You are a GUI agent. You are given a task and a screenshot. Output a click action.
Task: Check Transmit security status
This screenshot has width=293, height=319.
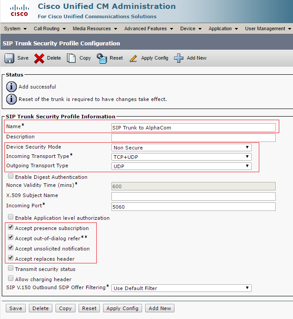[11, 268]
